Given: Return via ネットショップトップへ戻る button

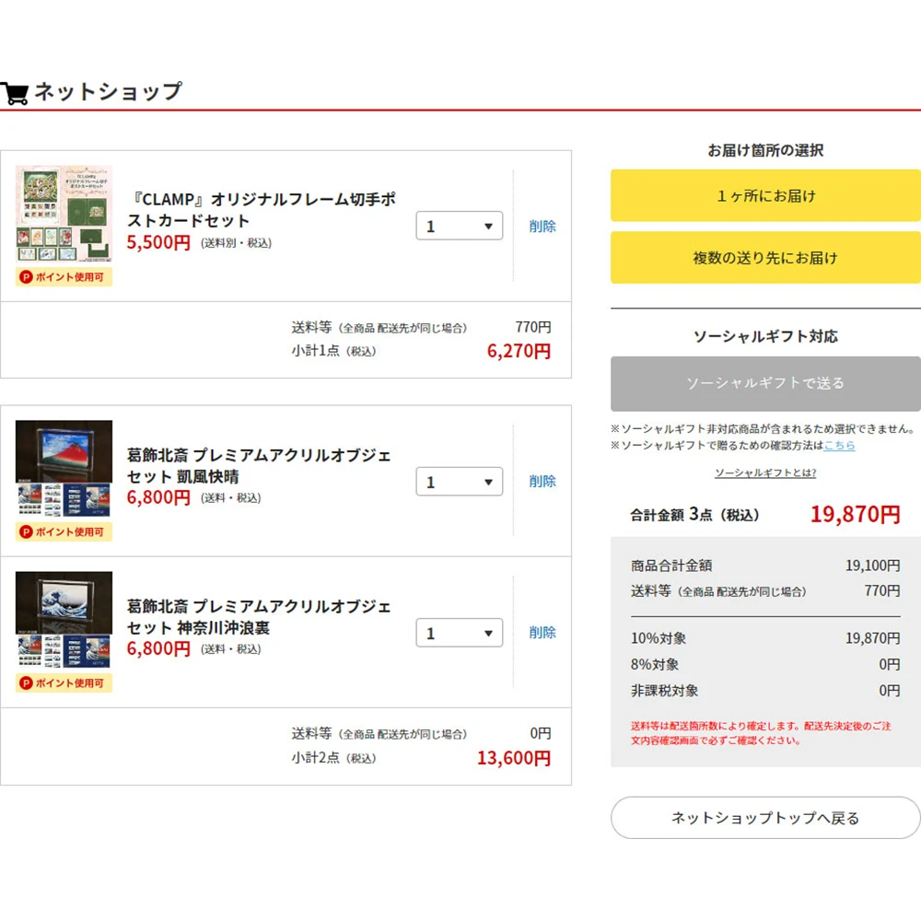Looking at the screenshot, I should click(x=764, y=818).
